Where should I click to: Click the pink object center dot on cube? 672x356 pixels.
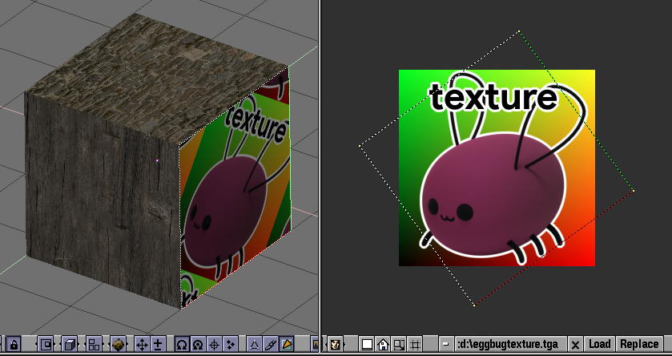(158, 161)
